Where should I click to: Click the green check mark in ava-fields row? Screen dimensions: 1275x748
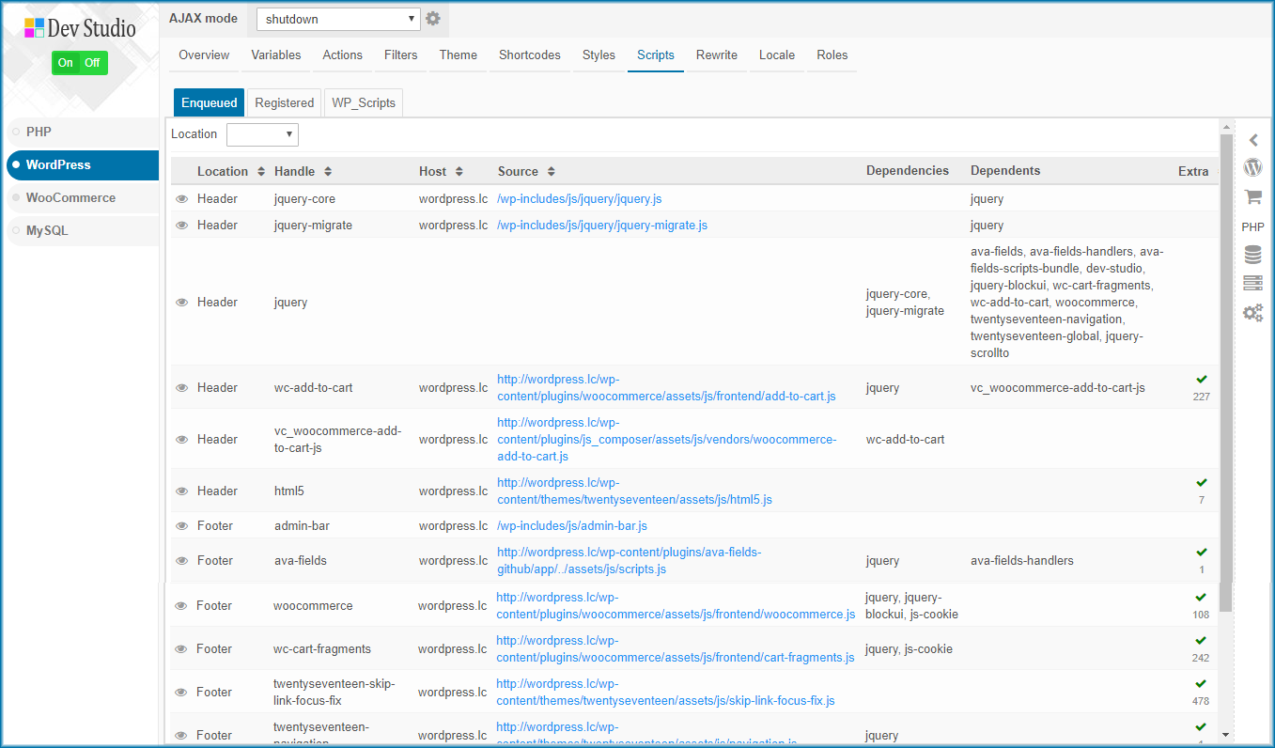(x=1201, y=552)
